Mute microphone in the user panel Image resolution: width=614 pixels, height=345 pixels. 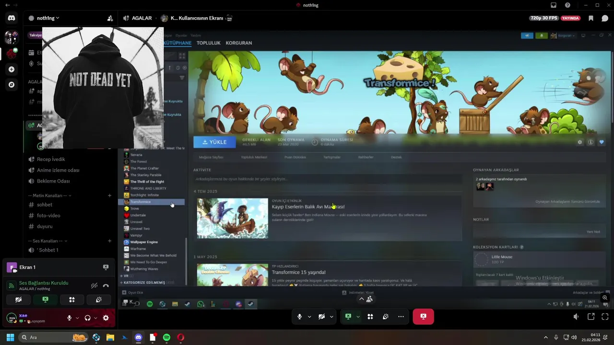(70, 318)
